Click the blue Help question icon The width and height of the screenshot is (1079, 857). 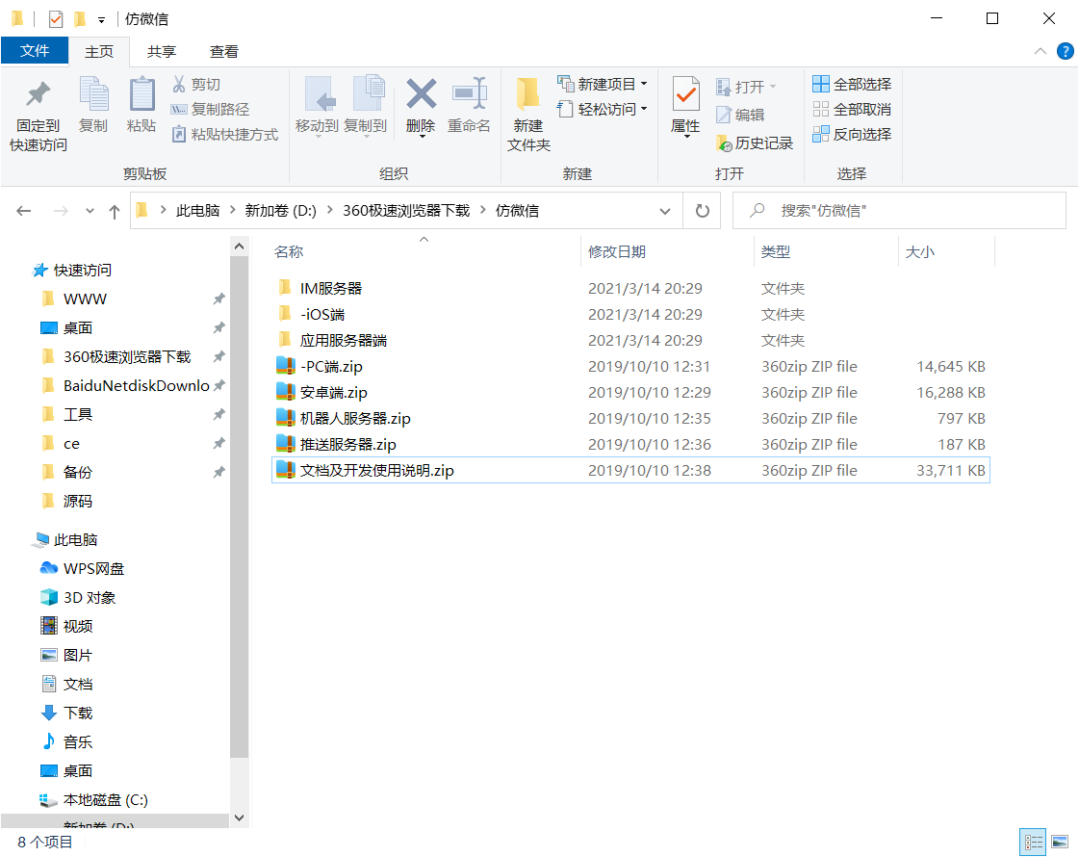pos(1066,51)
